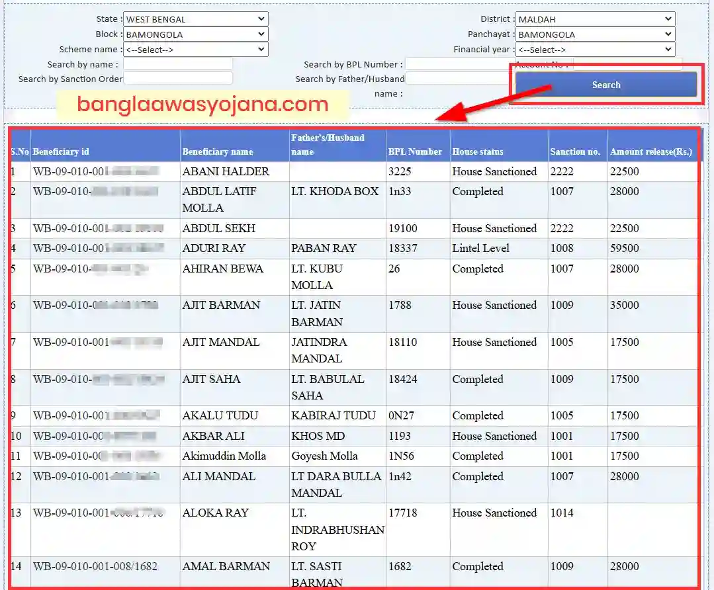This screenshot has width=714, height=590.
Task: Click beneficiary id WB-09-010-001-008/1682
Action: click(95, 566)
